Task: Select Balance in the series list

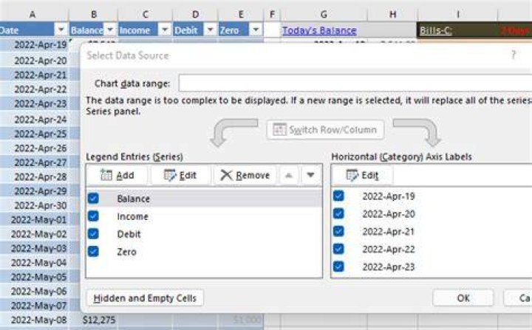Action: pyautogui.click(x=133, y=199)
